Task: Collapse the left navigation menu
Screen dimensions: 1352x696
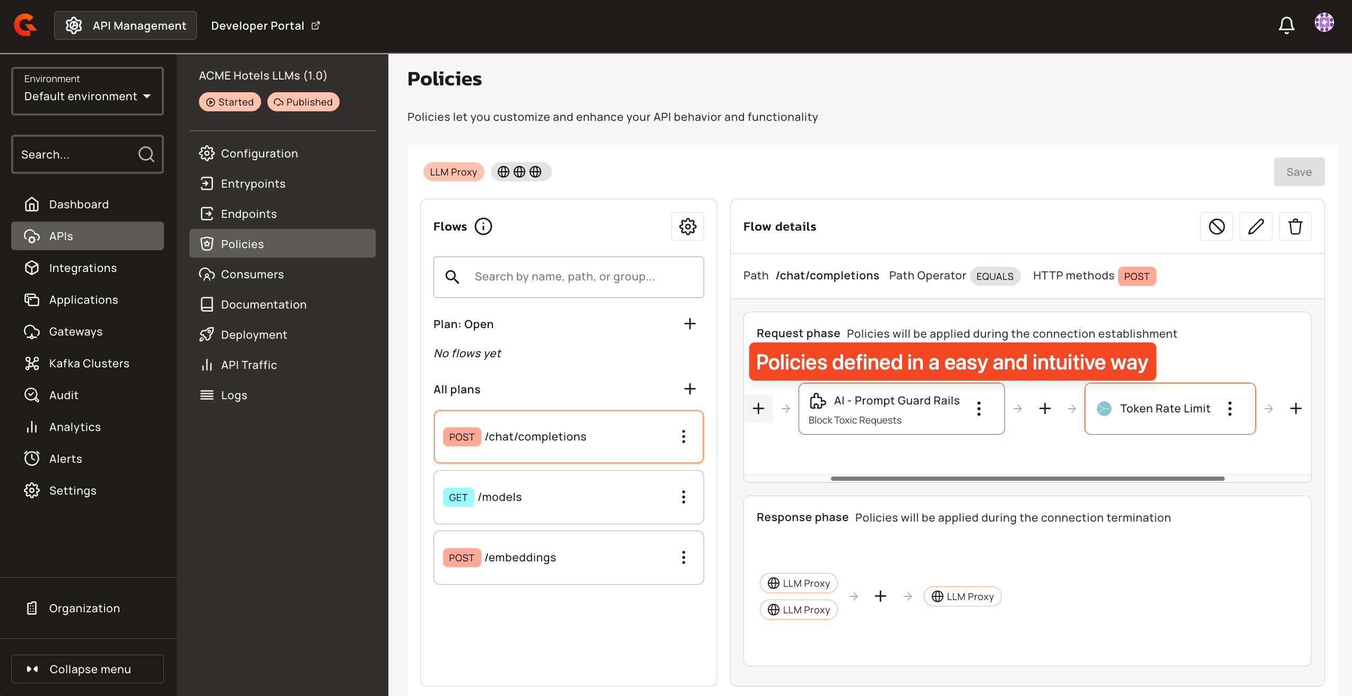Action: [x=86, y=669]
